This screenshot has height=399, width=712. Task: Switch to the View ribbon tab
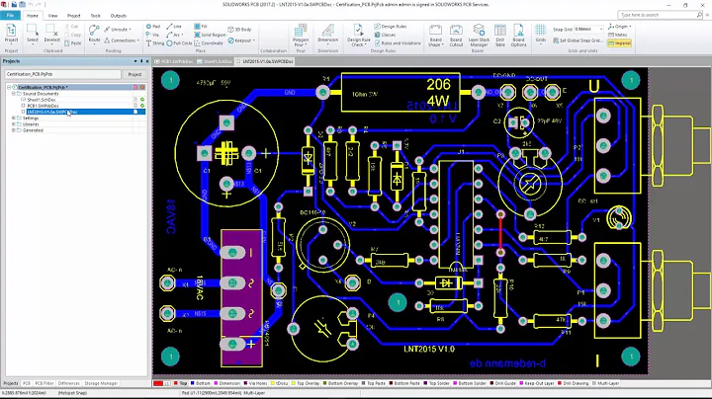[x=52, y=16]
